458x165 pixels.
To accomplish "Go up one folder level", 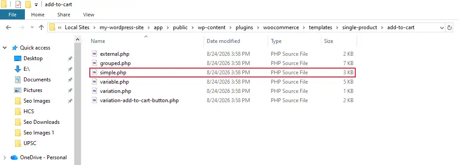I will [41, 27].
